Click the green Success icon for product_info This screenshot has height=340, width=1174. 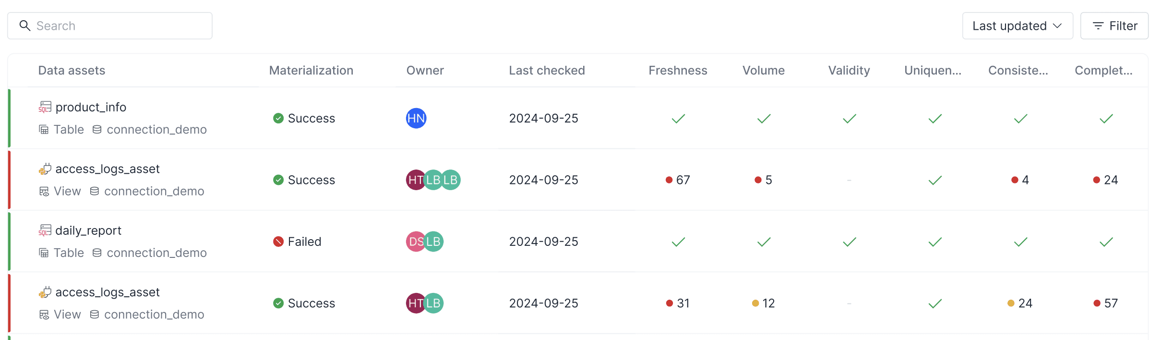(x=278, y=118)
